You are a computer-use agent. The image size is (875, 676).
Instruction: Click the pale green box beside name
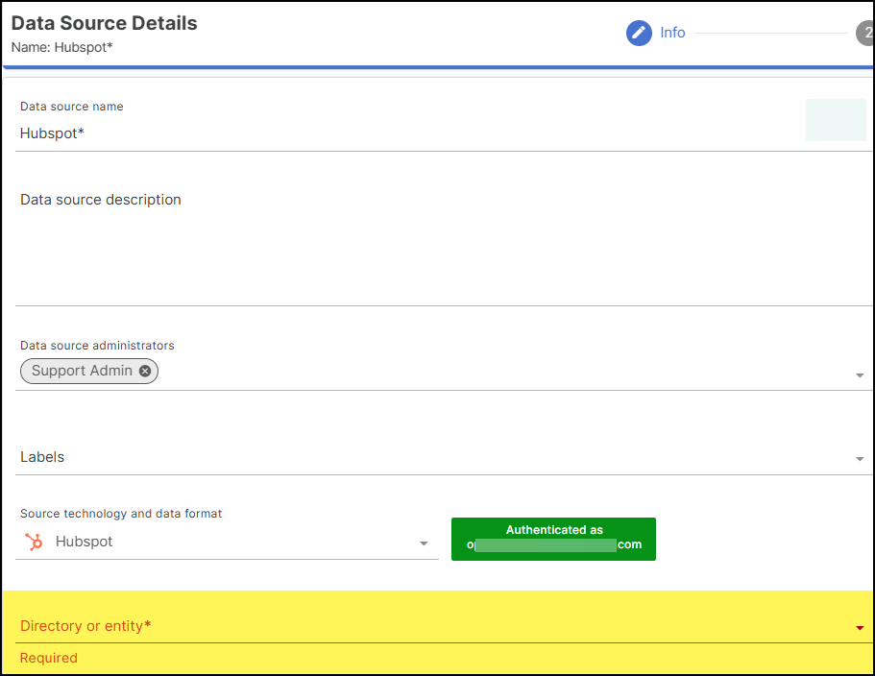(836, 120)
